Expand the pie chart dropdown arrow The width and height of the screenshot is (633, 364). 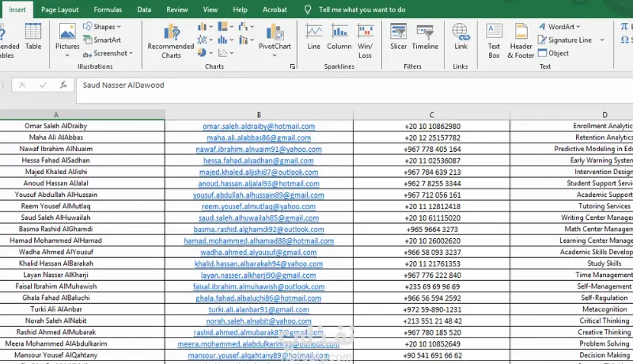[x=210, y=53]
